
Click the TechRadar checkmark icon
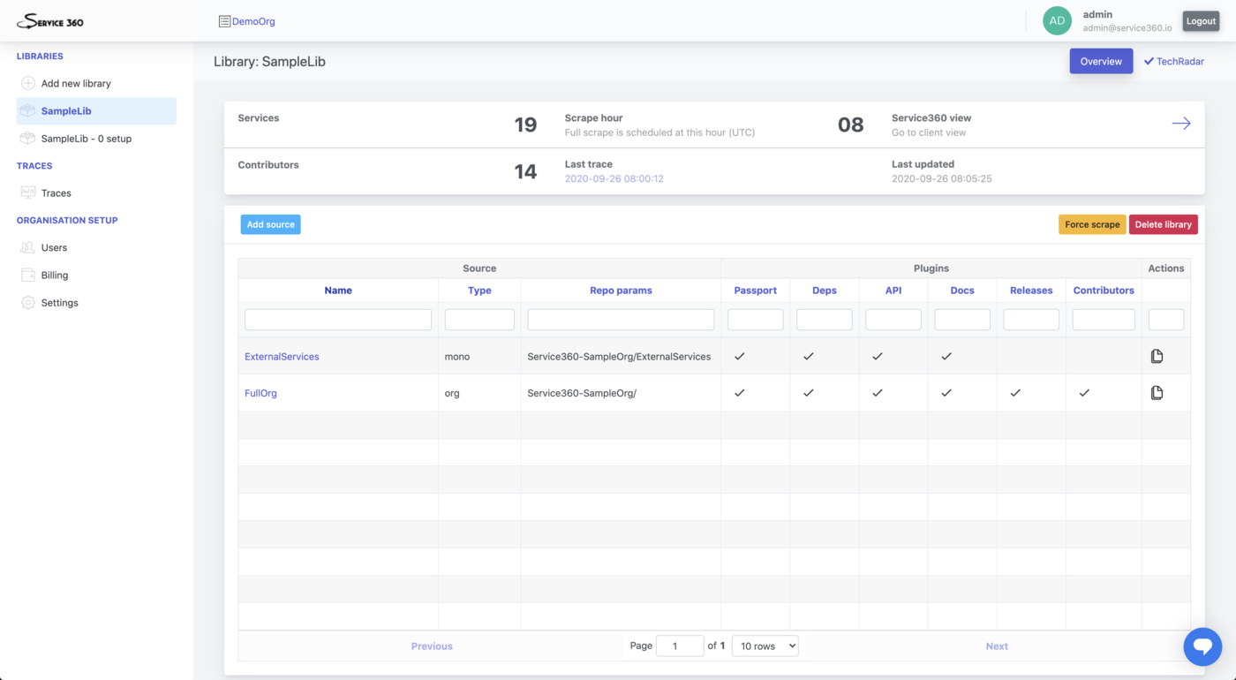coord(1149,61)
